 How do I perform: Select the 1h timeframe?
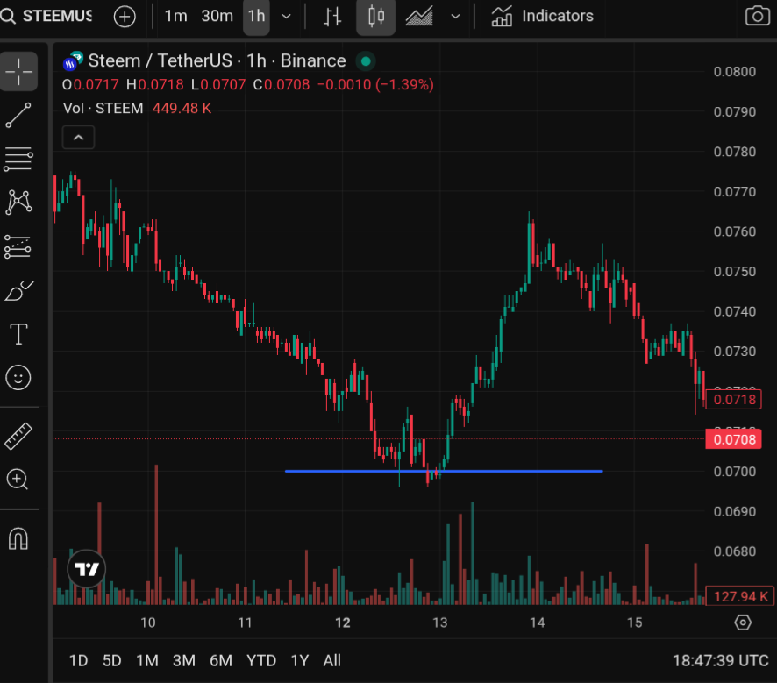(x=256, y=17)
